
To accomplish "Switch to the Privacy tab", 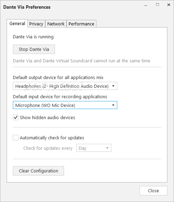I will pyautogui.click(x=36, y=24).
